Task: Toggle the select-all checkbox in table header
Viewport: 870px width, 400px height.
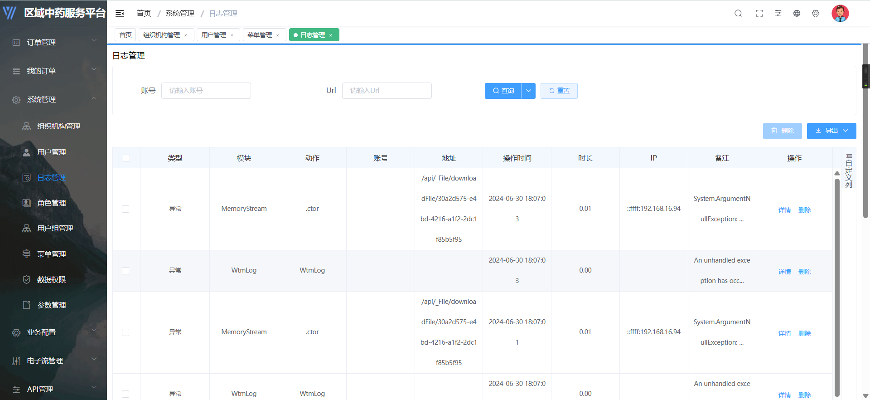Action: point(126,158)
